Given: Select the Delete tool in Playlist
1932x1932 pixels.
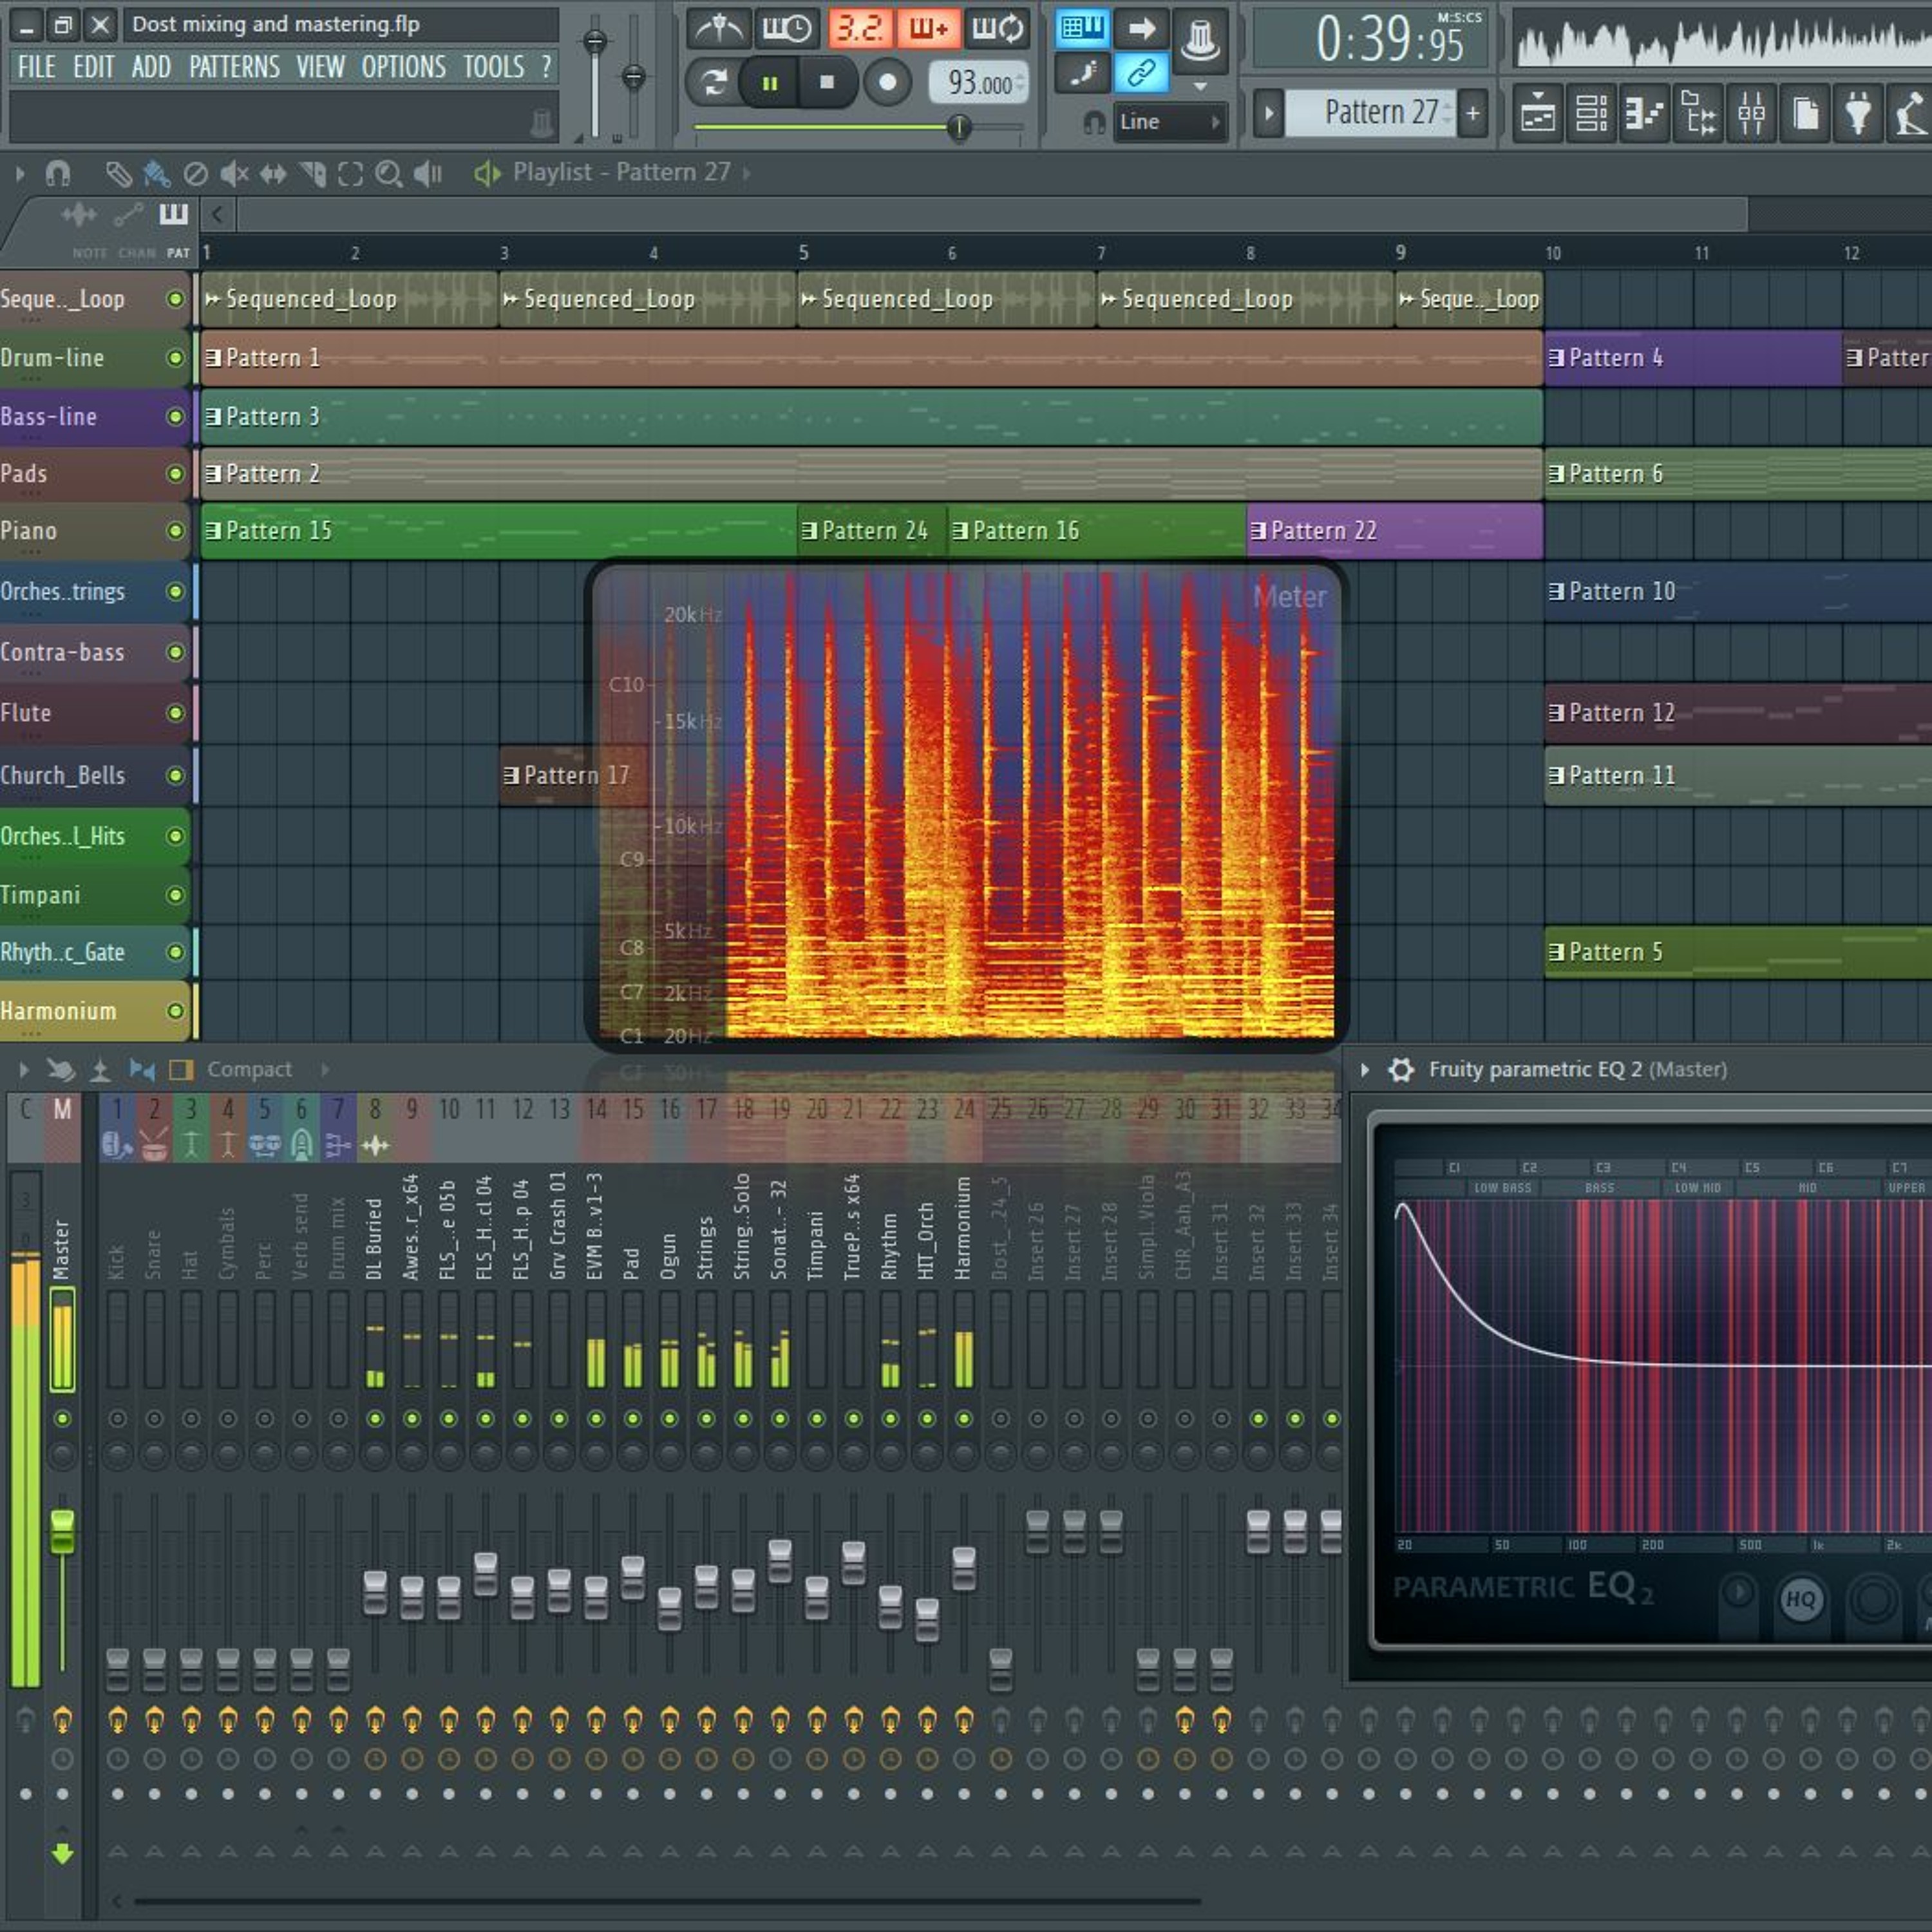Looking at the screenshot, I should 196,175.
